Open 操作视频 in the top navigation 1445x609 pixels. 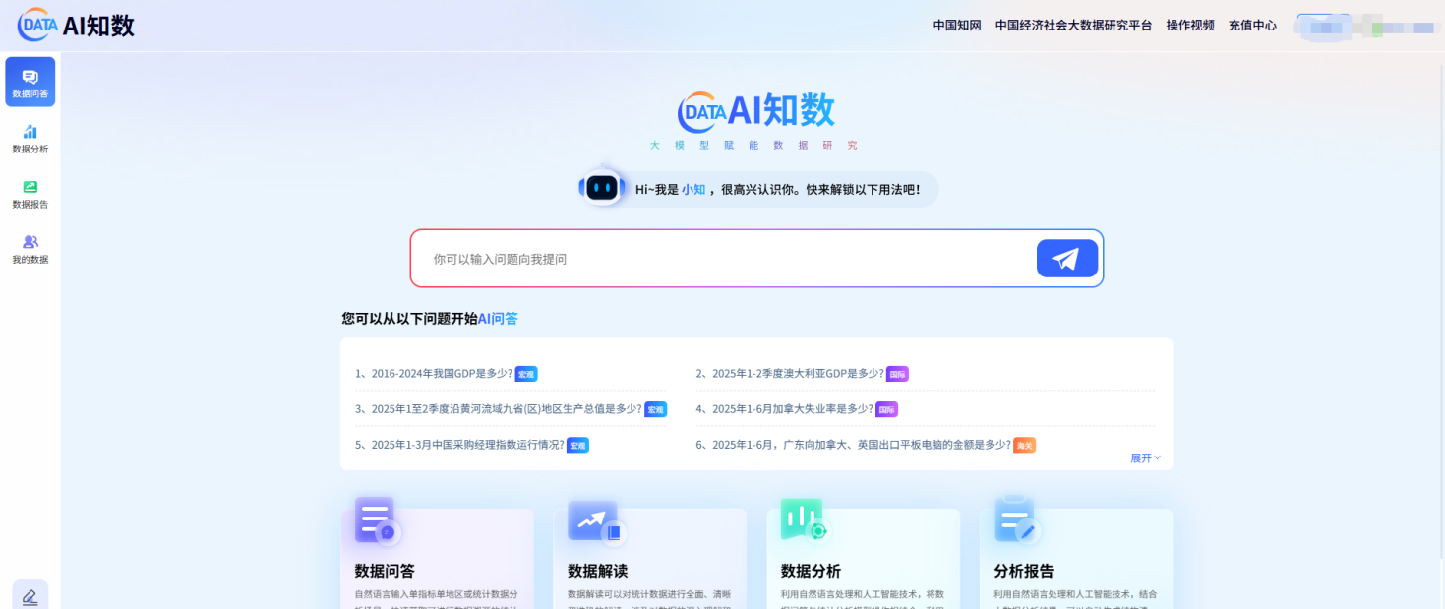[x=1189, y=26]
